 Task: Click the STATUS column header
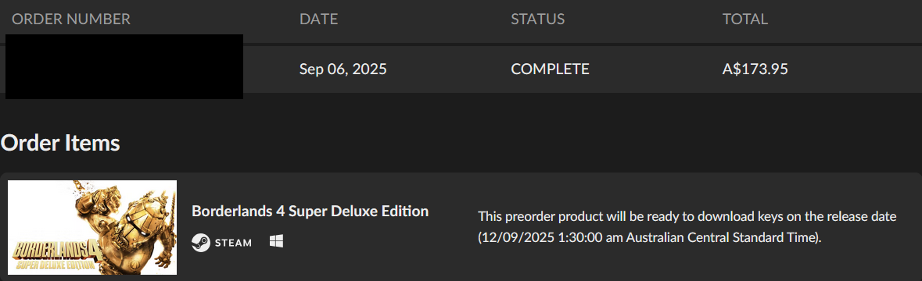tap(537, 20)
